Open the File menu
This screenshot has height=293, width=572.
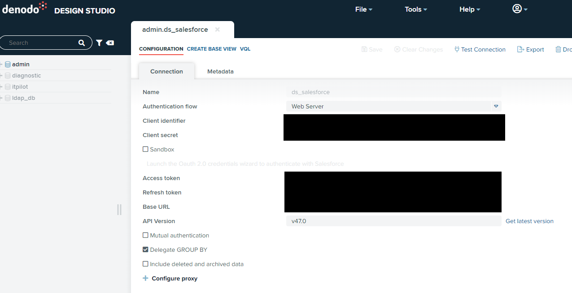[x=364, y=9]
